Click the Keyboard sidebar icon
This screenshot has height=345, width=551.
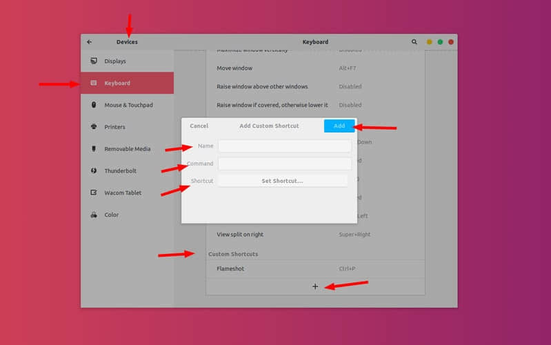[94, 83]
